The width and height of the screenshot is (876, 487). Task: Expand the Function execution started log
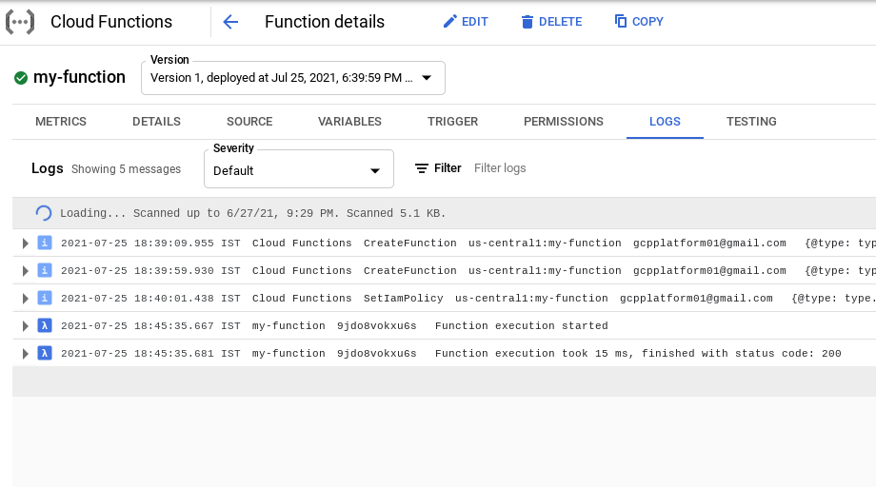pos(26,326)
